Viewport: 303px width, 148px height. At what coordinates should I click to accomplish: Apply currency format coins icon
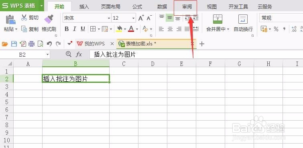point(264,29)
